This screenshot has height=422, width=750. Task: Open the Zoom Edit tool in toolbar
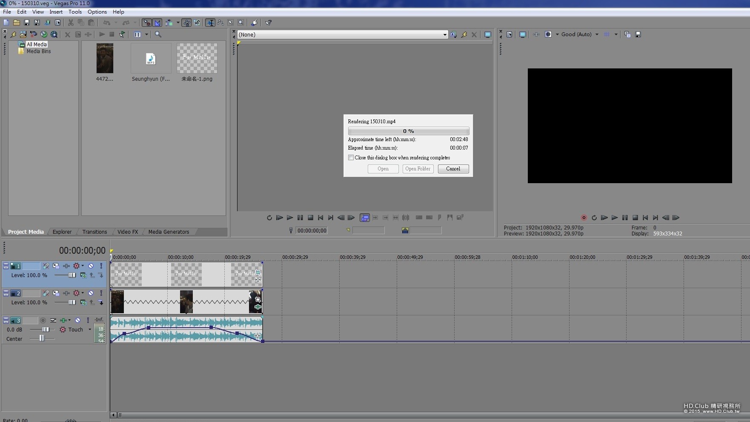[x=241, y=23]
